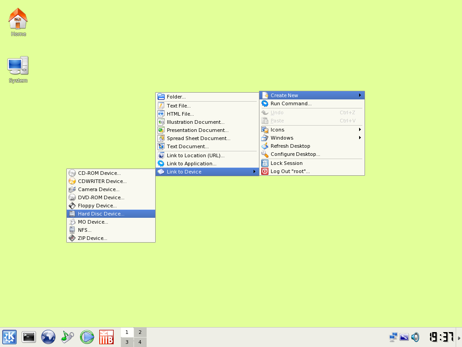Launch the web browser globe icon
The width and height of the screenshot is (462, 347).
tap(48, 337)
